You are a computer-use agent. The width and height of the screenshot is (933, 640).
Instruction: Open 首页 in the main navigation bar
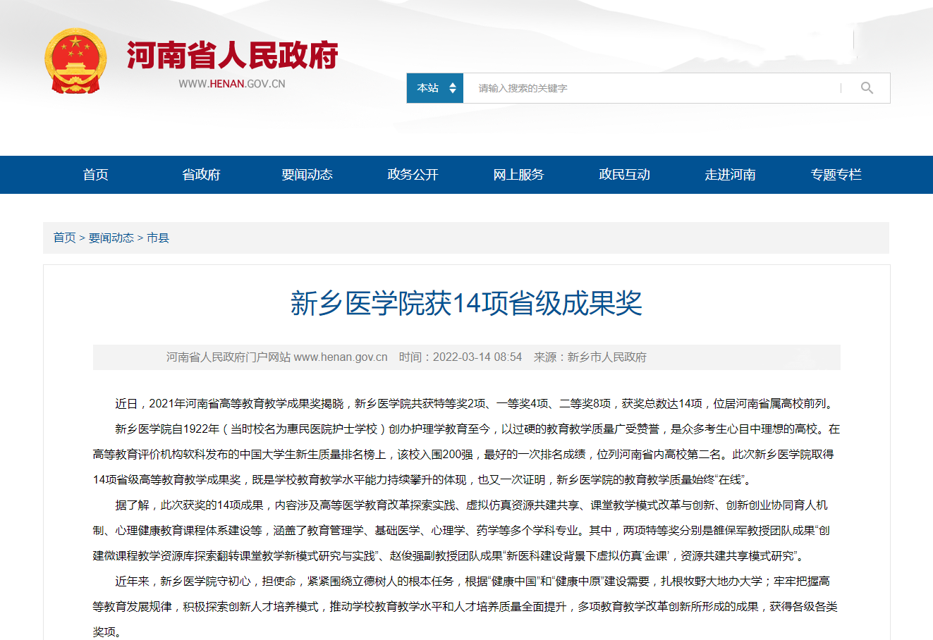coord(96,175)
